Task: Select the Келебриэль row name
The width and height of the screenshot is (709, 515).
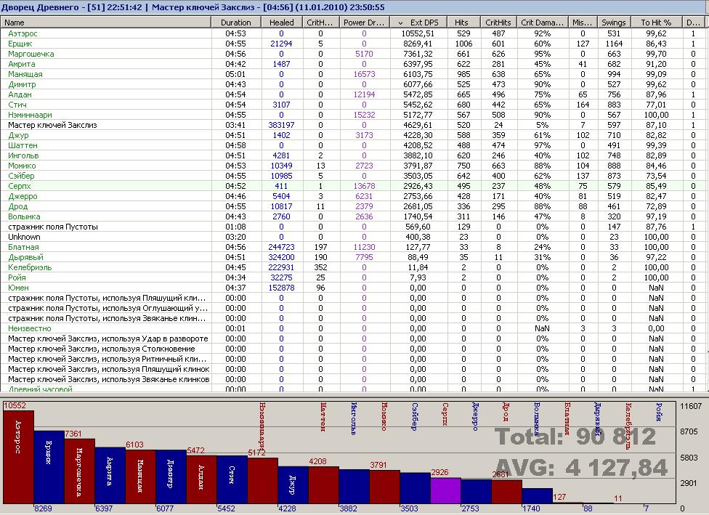Action: pos(30,268)
